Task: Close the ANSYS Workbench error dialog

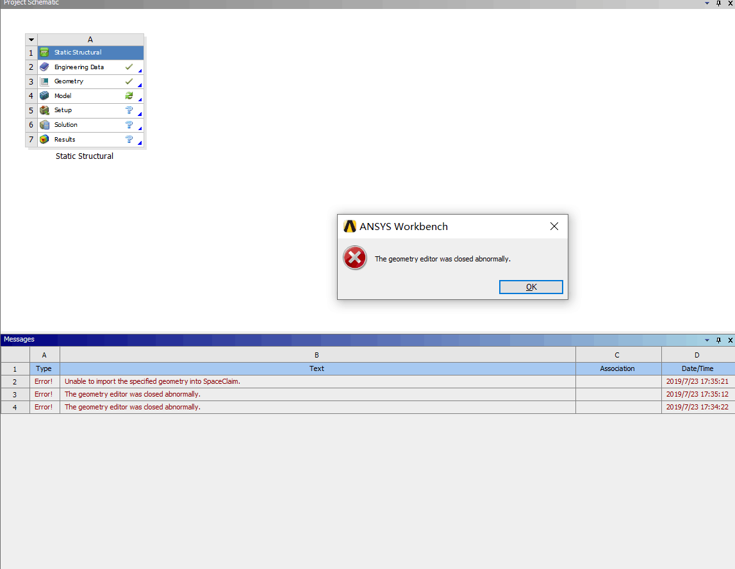Action: coord(554,226)
